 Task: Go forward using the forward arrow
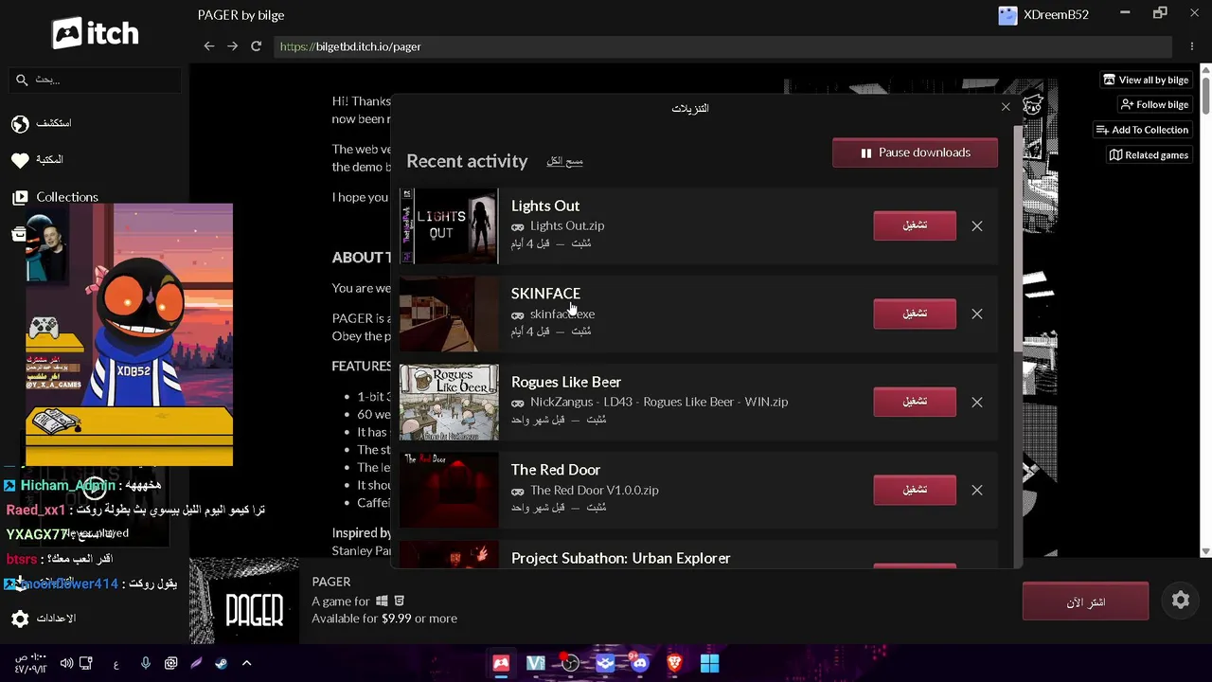232,46
